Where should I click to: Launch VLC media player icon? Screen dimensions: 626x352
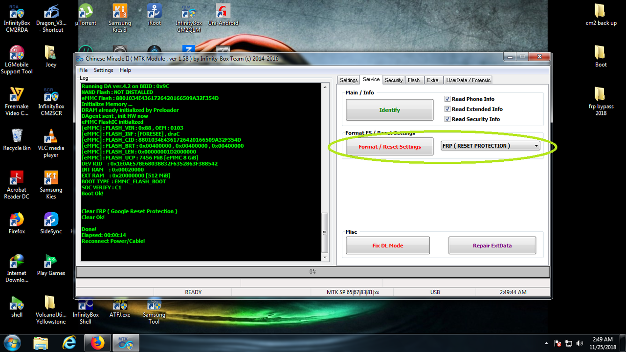pyautogui.click(x=51, y=143)
